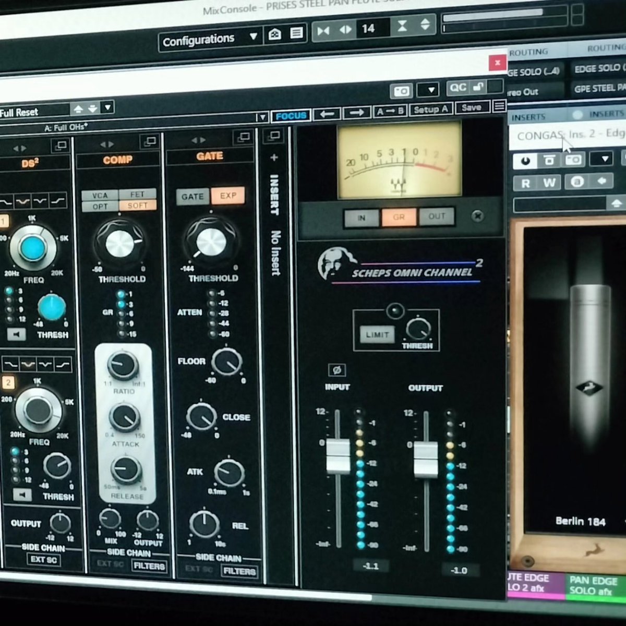Select the bell filter shape in DS² band 1
Viewport: 626px width, 626px height.
[22, 201]
